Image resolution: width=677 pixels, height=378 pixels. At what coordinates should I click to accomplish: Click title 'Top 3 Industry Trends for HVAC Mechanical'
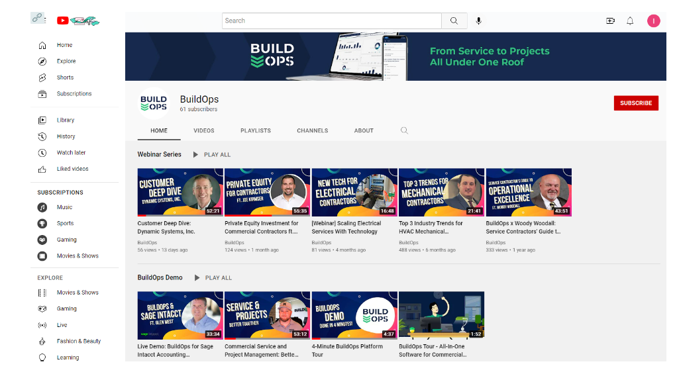431,228
